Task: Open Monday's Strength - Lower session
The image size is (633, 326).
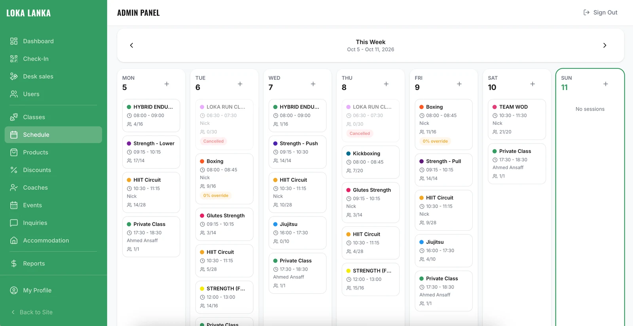Action: click(151, 152)
